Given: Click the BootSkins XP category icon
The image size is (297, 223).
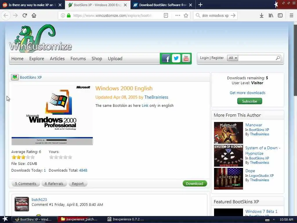Looking at the screenshot, I should click(x=15, y=77).
